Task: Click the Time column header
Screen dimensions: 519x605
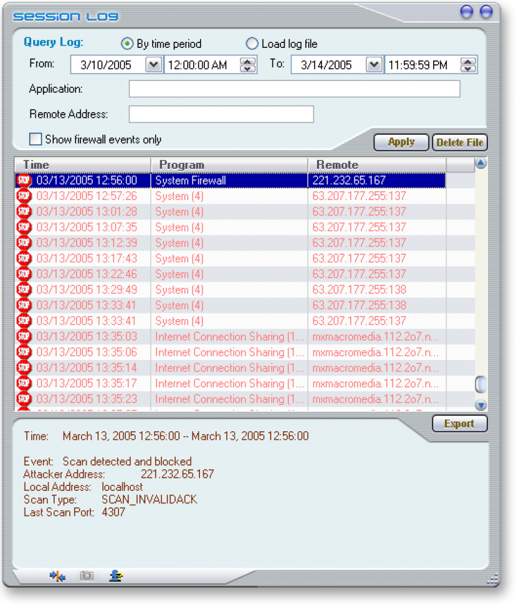Action: tap(82, 165)
